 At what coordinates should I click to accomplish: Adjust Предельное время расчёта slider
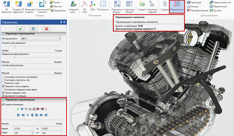[x=15, y=57]
